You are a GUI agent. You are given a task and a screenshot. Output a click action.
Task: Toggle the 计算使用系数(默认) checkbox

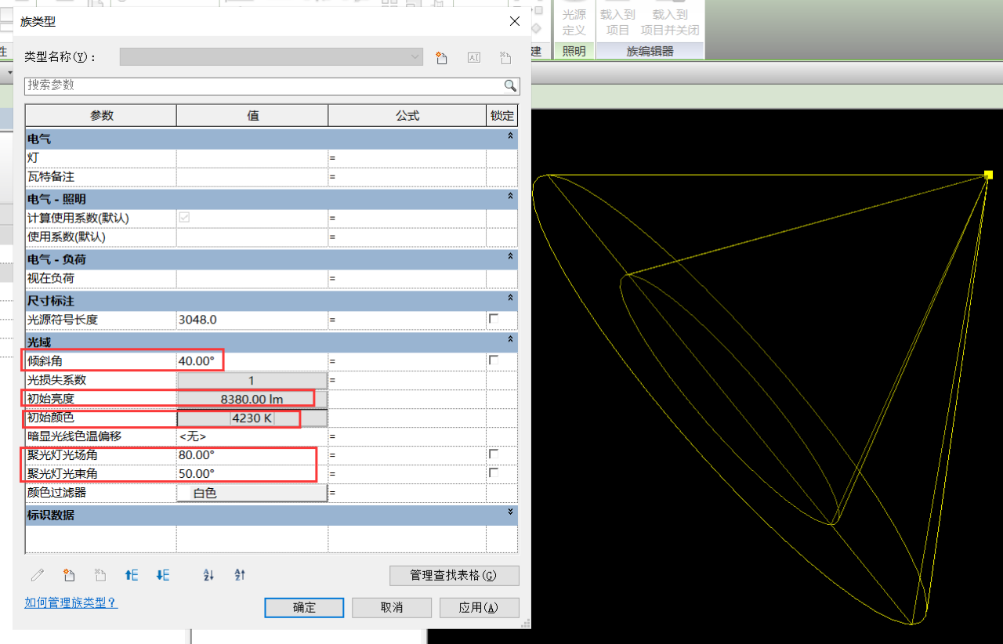[185, 218]
